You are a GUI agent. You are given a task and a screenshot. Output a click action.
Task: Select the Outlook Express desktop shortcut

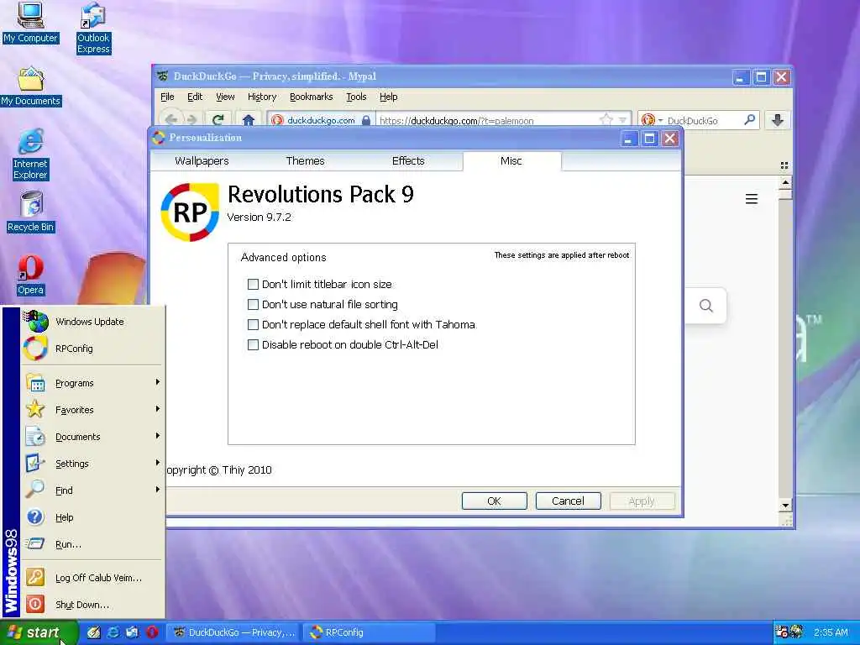(x=93, y=28)
